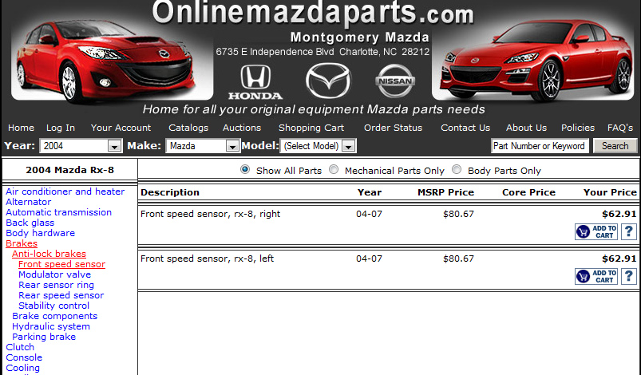Image resolution: width=641 pixels, height=375 pixels.
Task: Click the Search button
Action: pos(615,146)
